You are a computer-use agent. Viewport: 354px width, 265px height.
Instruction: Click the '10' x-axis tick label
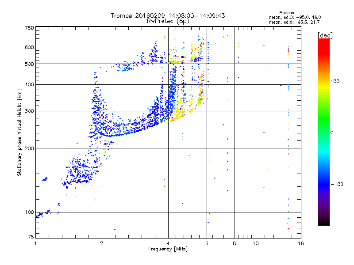256,243
